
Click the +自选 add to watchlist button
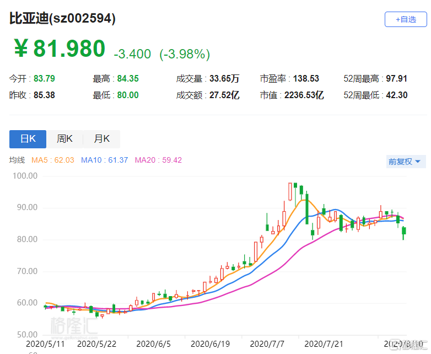pyautogui.click(x=406, y=19)
